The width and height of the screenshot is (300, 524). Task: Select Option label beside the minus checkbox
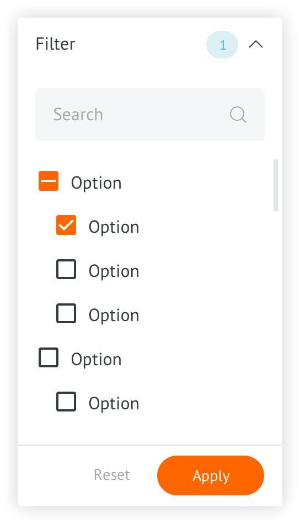pos(96,183)
